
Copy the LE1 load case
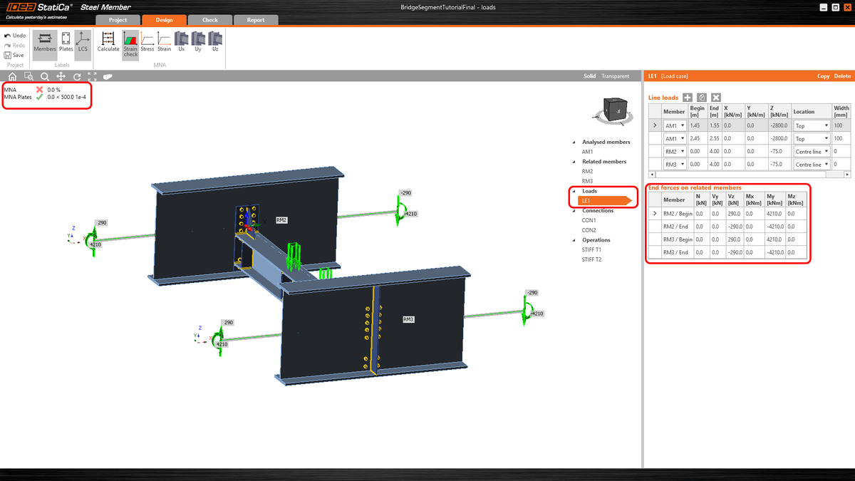tap(823, 76)
